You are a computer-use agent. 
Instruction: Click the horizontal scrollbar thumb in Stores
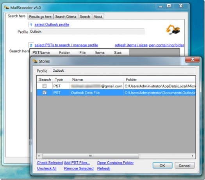coord(91,156)
